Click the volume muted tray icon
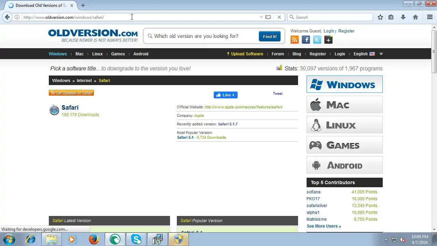 coord(403,240)
